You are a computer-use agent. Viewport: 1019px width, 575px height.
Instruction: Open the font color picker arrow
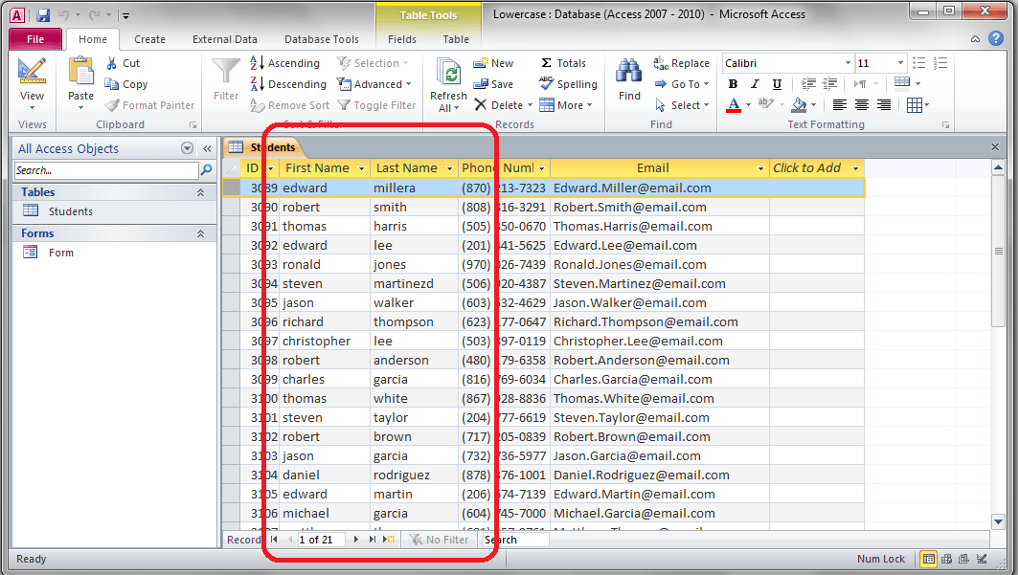[x=749, y=105]
